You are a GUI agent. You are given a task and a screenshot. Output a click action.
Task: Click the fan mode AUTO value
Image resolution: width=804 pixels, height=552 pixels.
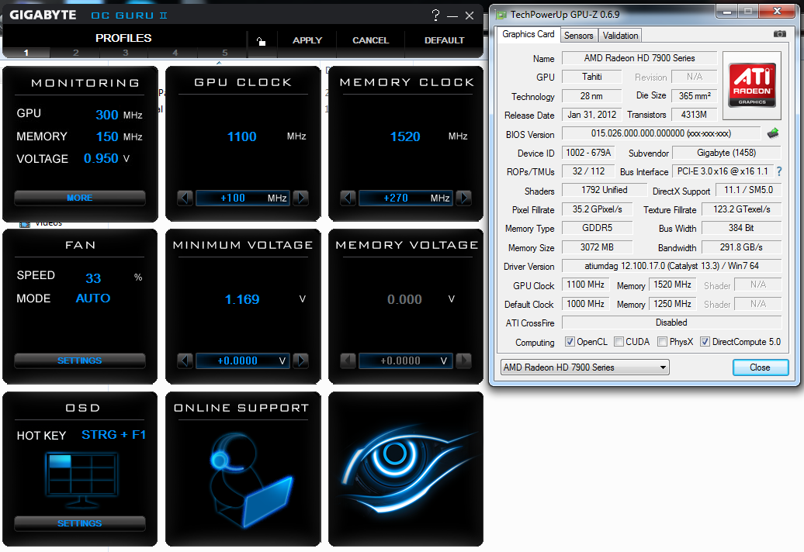pyautogui.click(x=93, y=298)
